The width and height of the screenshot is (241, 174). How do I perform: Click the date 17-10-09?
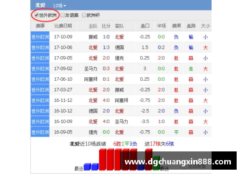point(63,37)
